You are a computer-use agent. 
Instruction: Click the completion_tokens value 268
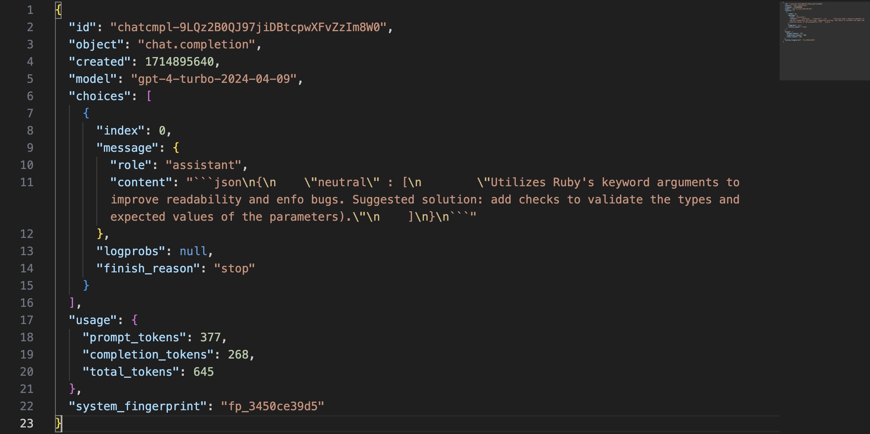tap(238, 354)
